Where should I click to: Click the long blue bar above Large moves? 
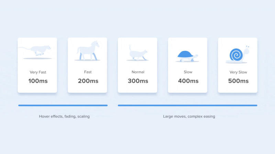point(187,105)
